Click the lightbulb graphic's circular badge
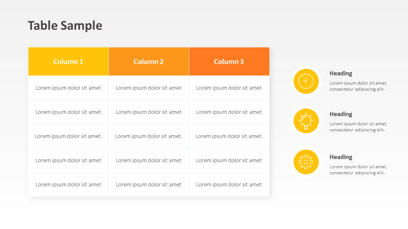Image resolution: width=408 pixels, height=229 pixels. point(306,121)
